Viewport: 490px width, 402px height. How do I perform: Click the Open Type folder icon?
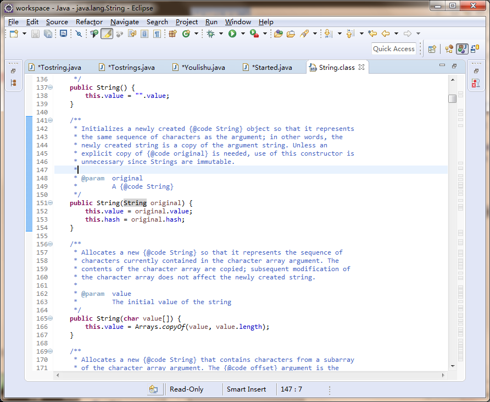(278, 34)
